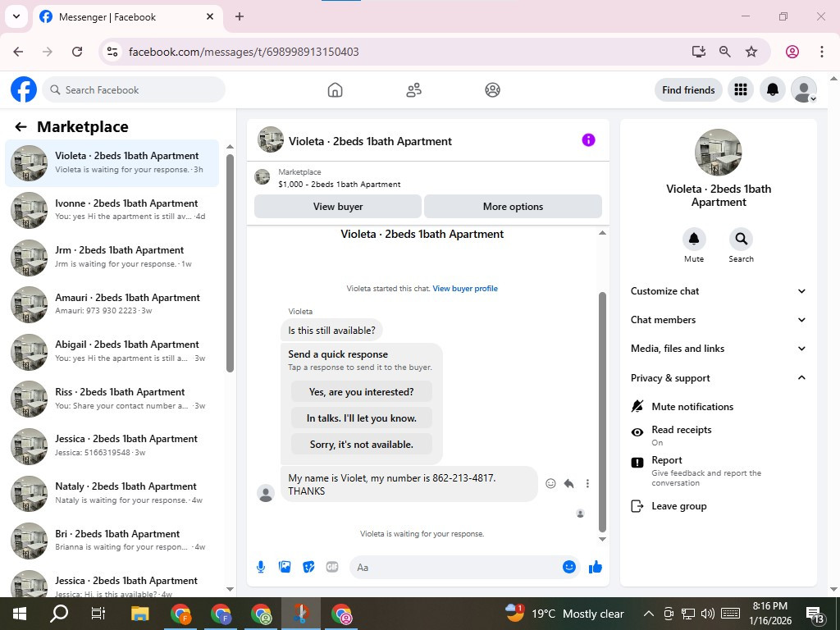Open the View buyer profile link
This screenshot has height=630, width=840.
click(x=465, y=288)
